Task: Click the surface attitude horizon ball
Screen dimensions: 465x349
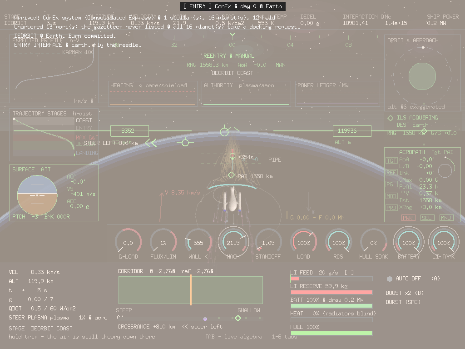Action: pos(37,195)
